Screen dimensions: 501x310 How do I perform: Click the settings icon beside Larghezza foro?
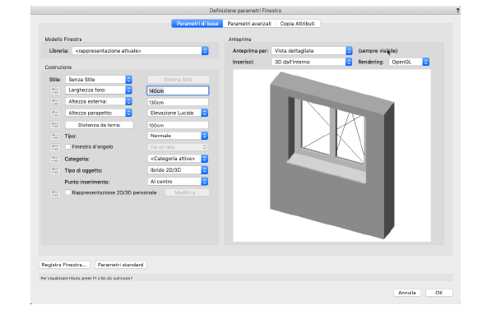point(55,90)
